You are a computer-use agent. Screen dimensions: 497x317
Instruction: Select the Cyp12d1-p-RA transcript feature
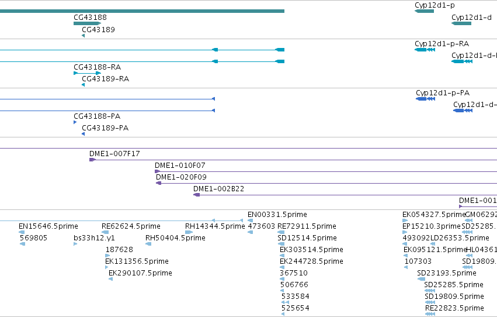[425, 50]
